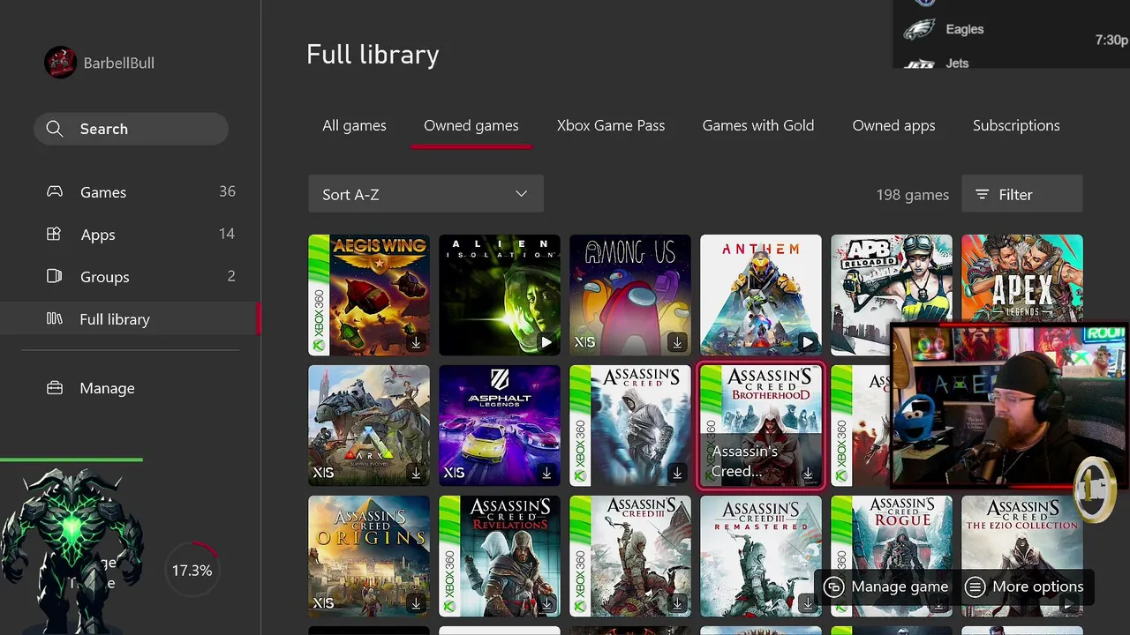Switch to the Subscriptions tab

[x=1016, y=125]
